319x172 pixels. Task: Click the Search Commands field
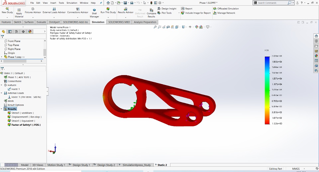click(272, 3)
